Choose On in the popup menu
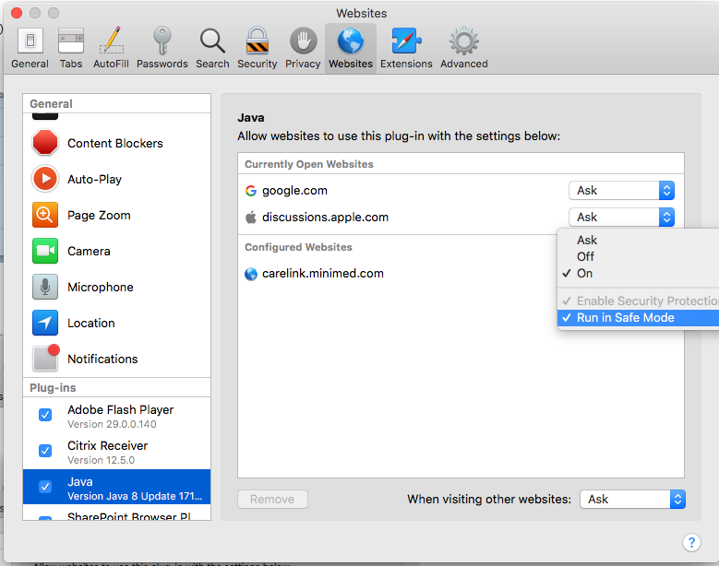The image size is (719, 566). (638, 274)
